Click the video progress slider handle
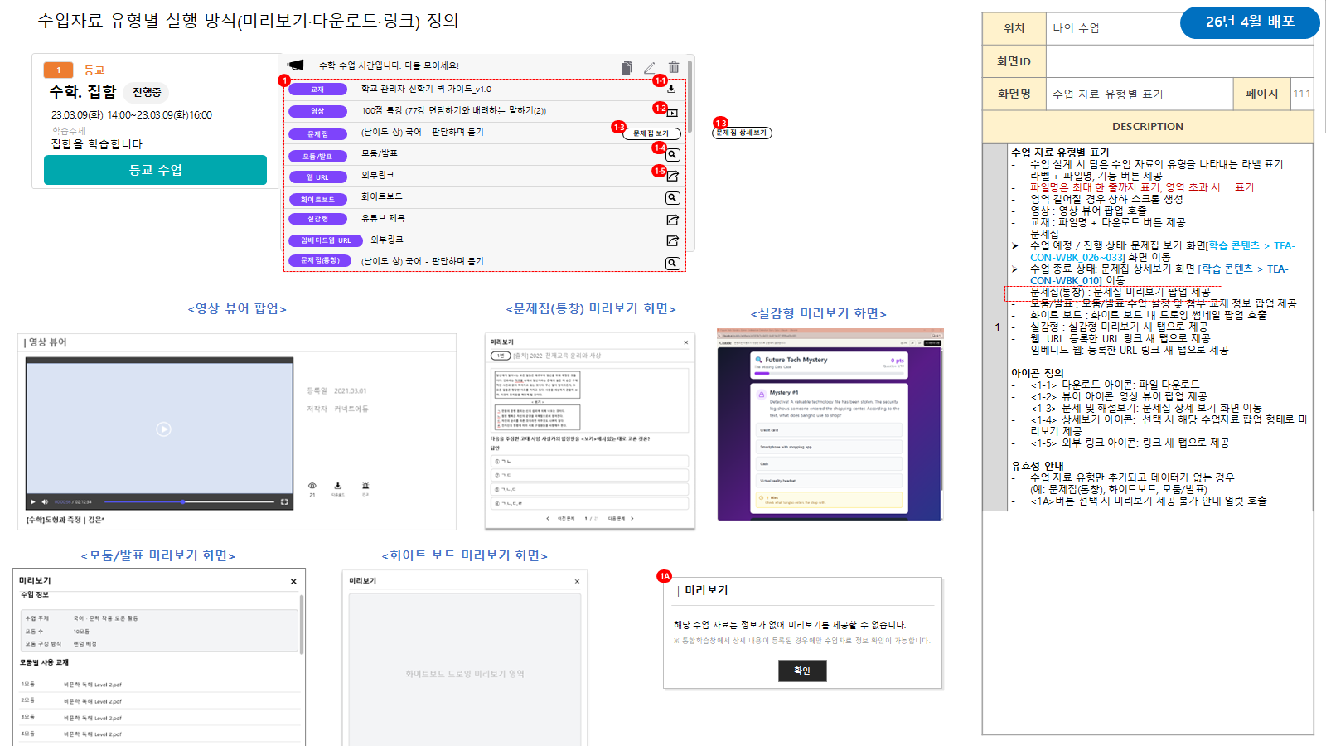1326x746 pixels. (x=183, y=501)
